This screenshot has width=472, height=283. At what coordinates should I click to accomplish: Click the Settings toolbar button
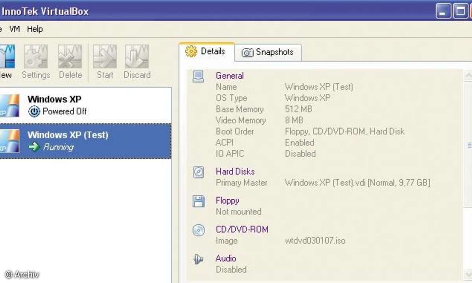[36, 62]
